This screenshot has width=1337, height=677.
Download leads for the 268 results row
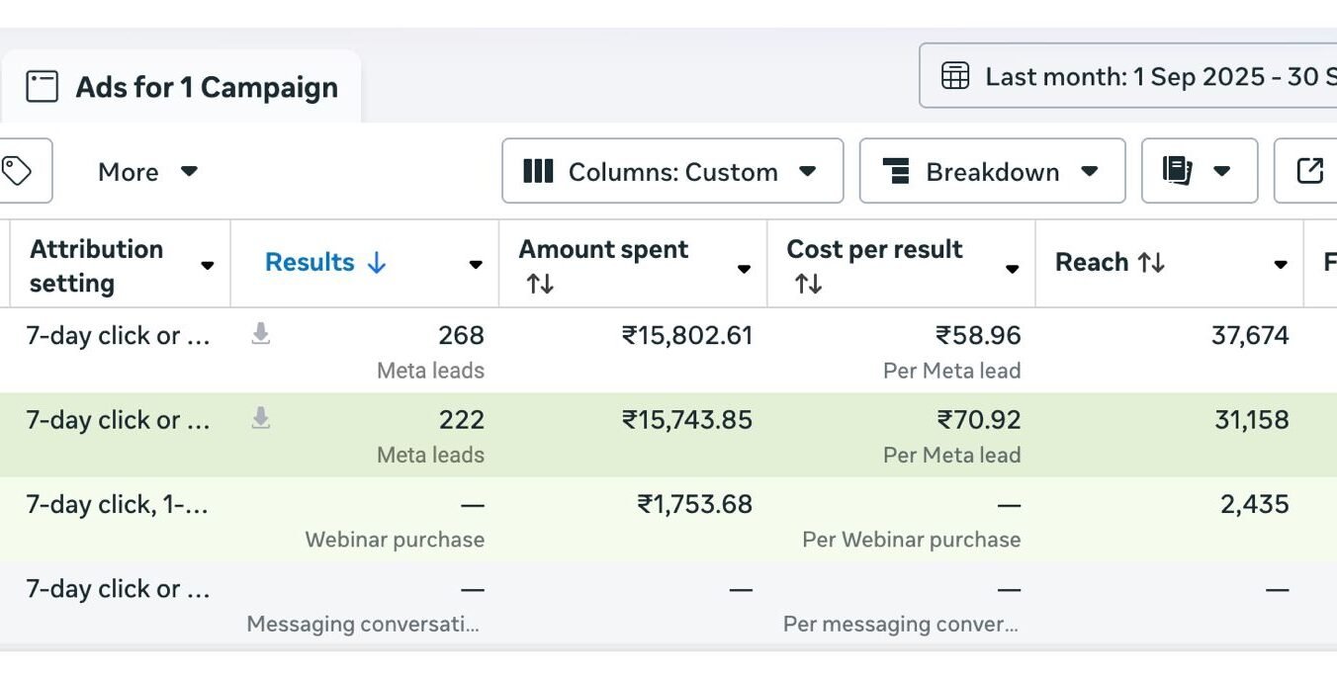click(x=260, y=335)
